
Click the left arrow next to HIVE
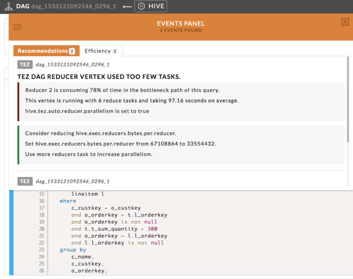(127, 7)
